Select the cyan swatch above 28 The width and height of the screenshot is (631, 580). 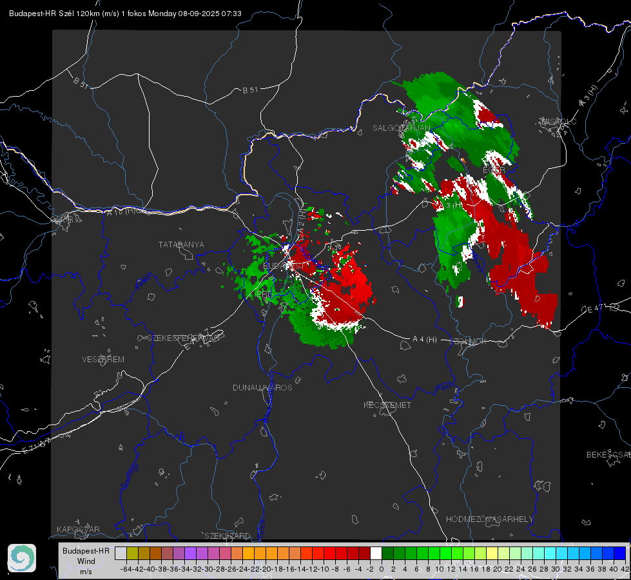(x=550, y=553)
